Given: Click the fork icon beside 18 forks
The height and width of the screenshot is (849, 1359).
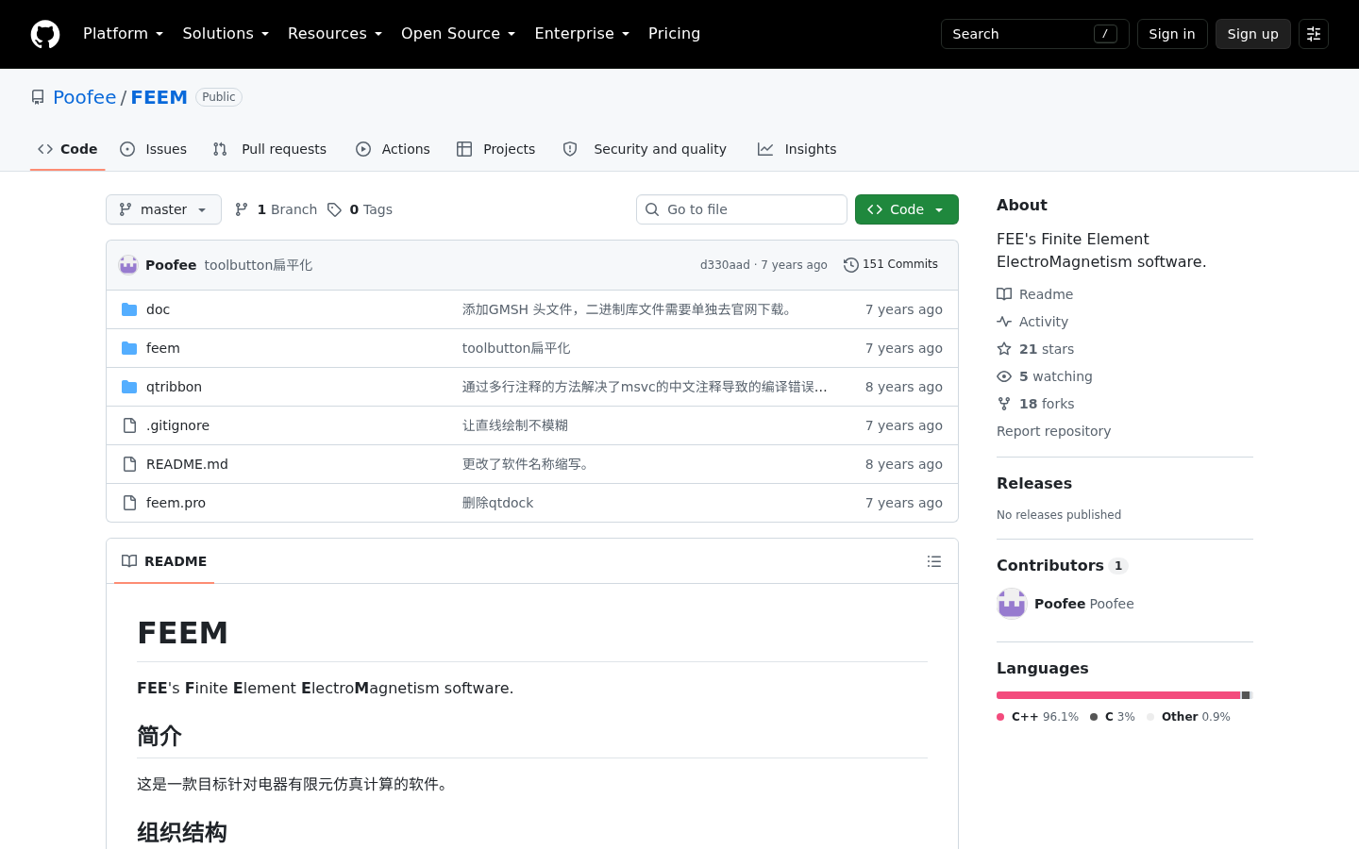Looking at the screenshot, I should pos(1004,404).
